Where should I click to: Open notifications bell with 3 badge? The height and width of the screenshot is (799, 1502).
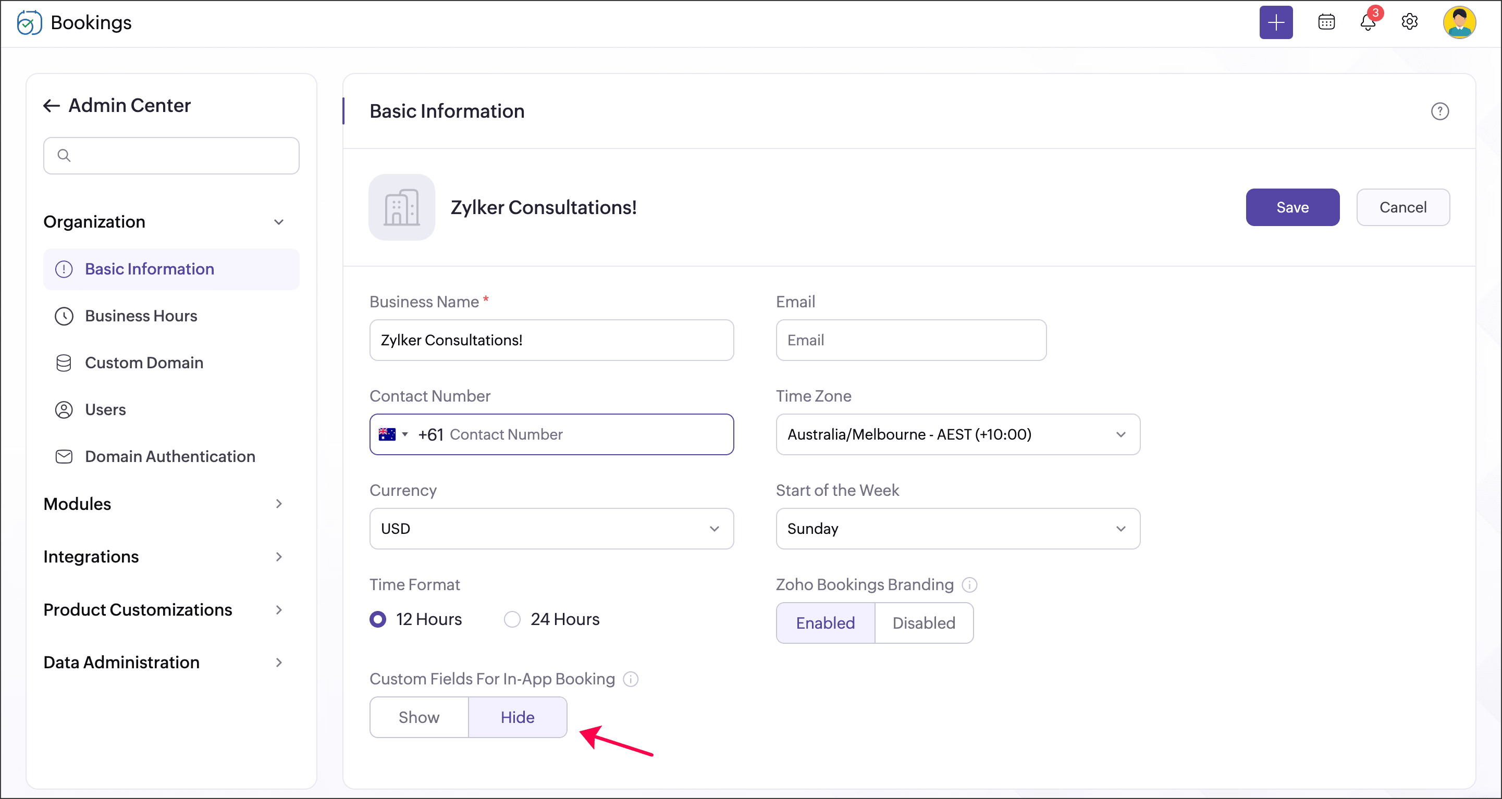click(x=1368, y=22)
